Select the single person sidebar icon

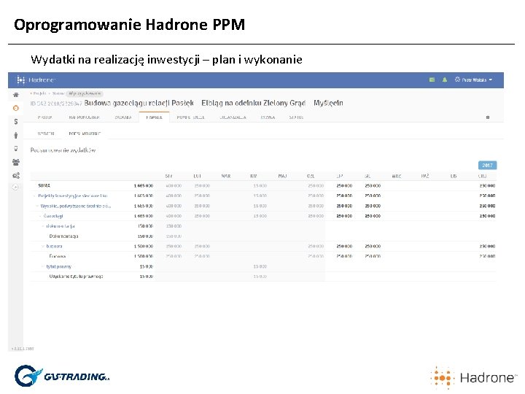tap(16, 136)
